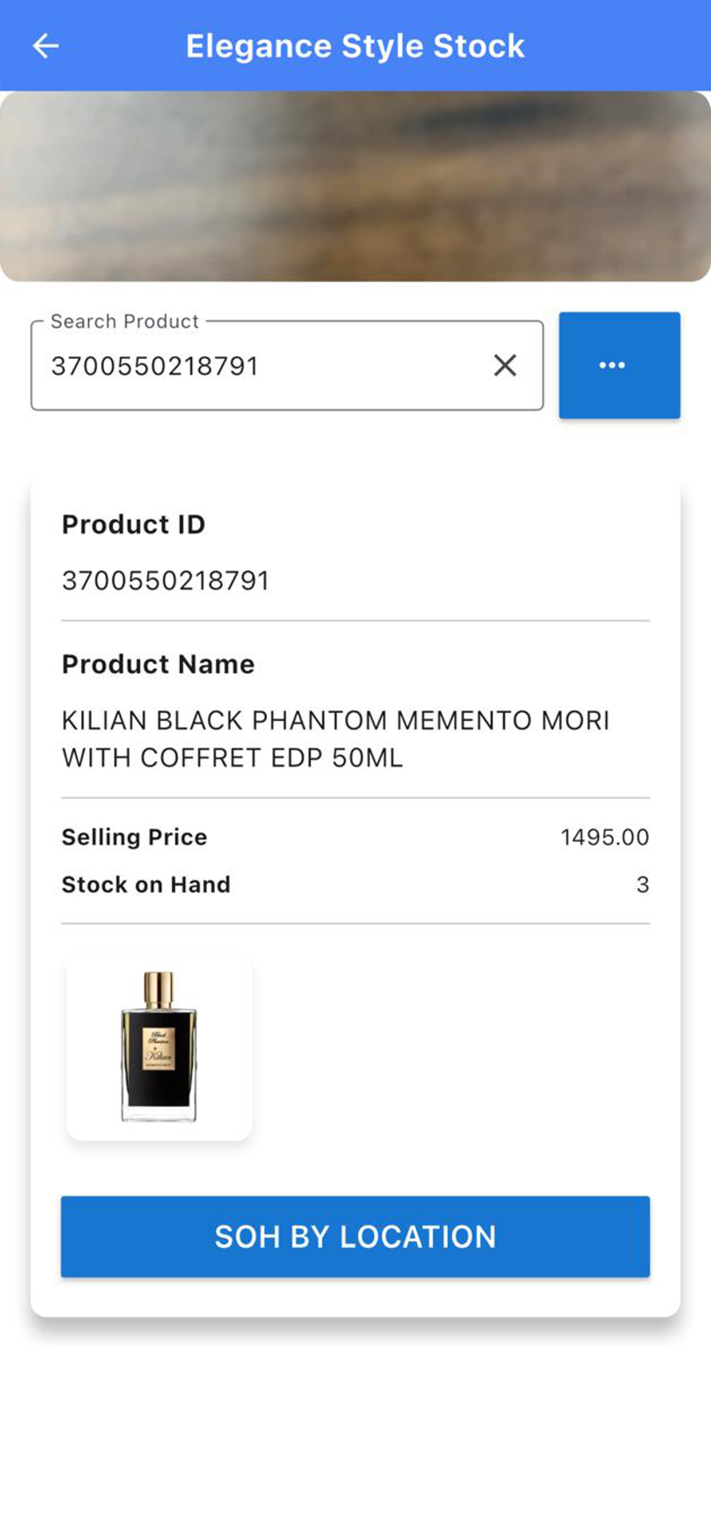The width and height of the screenshot is (711, 1540).
Task: Clear the search field with X icon
Action: (505, 366)
